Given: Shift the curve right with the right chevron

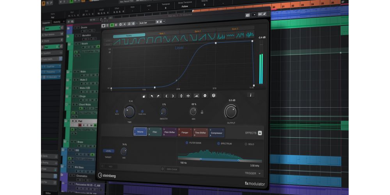Looking at the screenshot, I should pos(173,96).
